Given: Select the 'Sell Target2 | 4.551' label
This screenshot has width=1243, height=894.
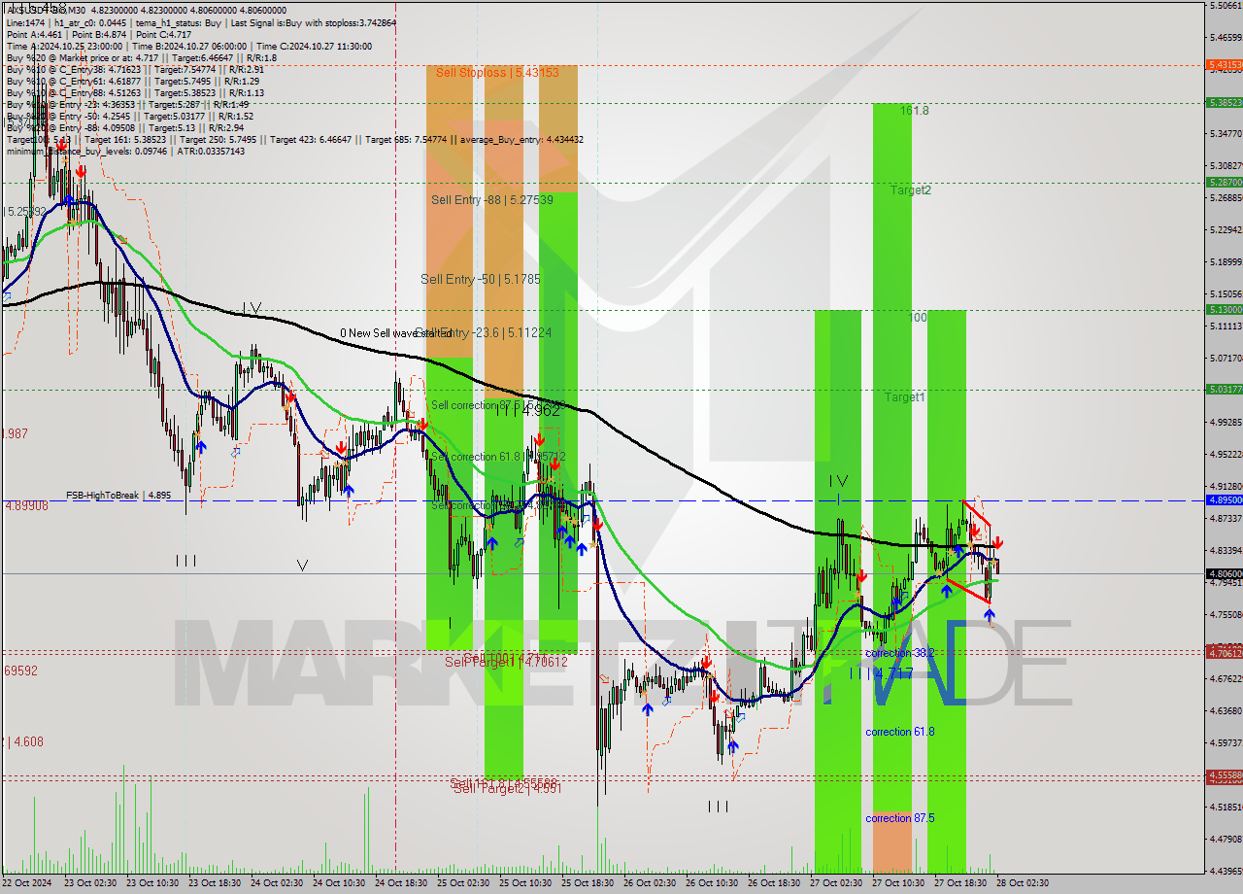Looking at the screenshot, I should click(x=508, y=789).
